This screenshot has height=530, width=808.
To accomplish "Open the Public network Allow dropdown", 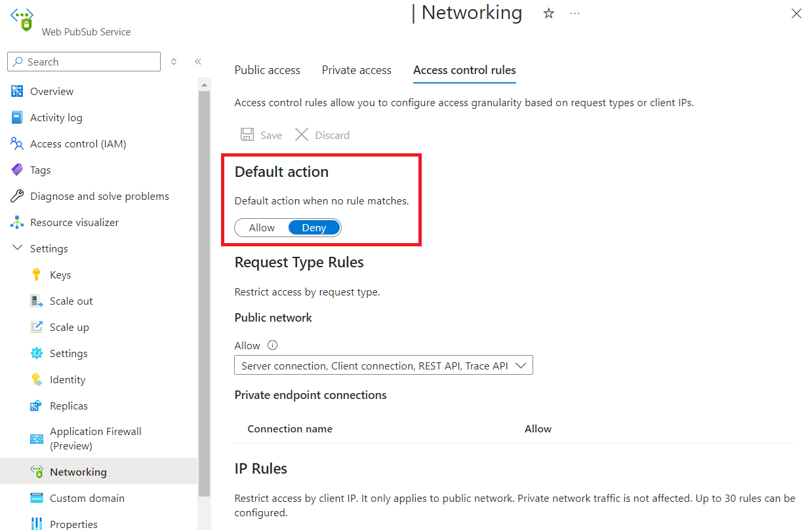I will click(384, 365).
